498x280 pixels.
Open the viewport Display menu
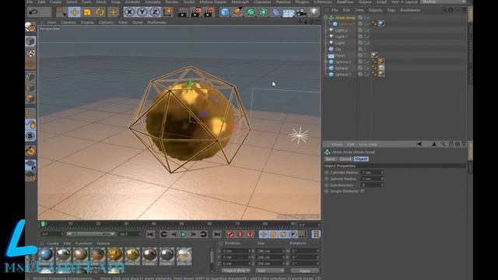click(87, 23)
